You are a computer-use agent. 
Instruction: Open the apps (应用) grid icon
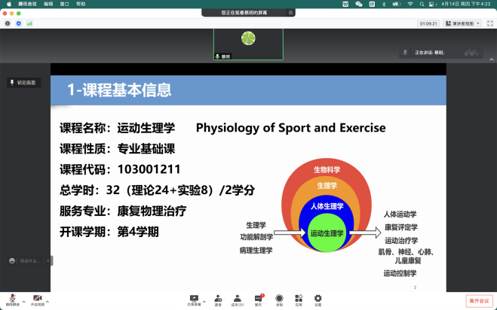coord(299,299)
